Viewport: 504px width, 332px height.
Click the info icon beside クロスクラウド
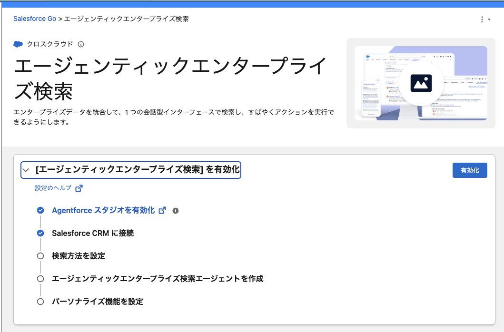click(x=81, y=44)
